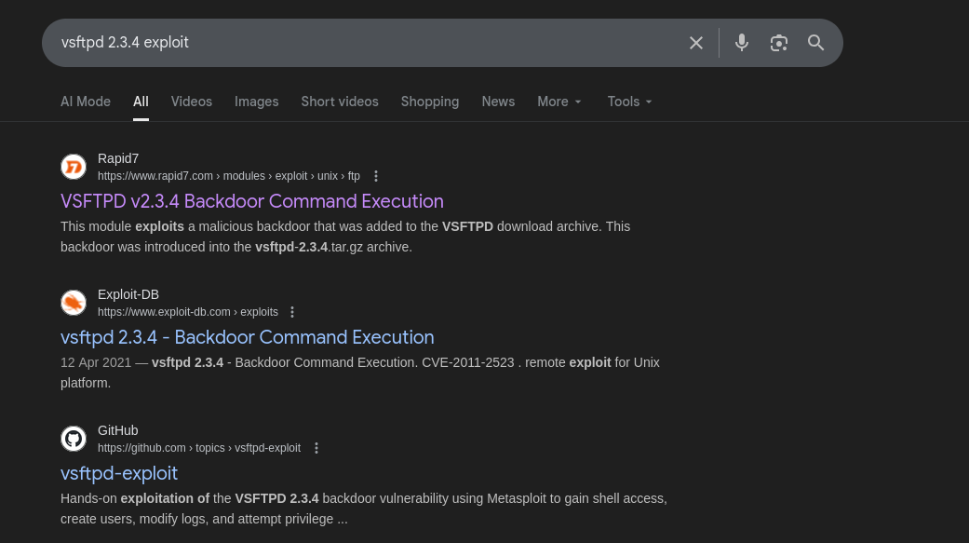The width and height of the screenshot is (969, 543).
Task: Click the GitHub site favicon
Action: point(74,439)
